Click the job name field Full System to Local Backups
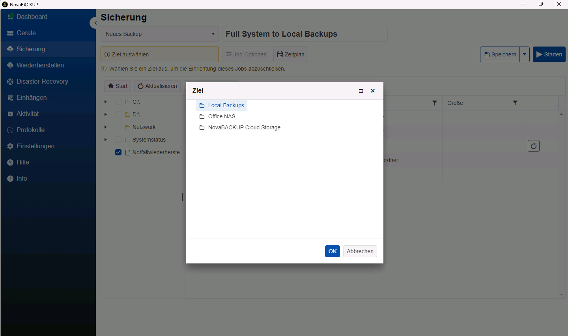 (305, 34)
